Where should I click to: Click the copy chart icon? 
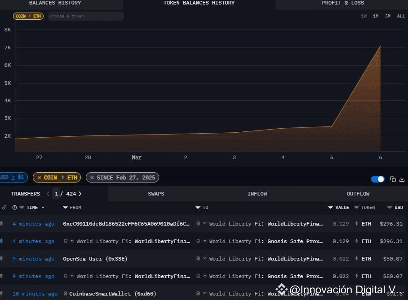[393, 179]
